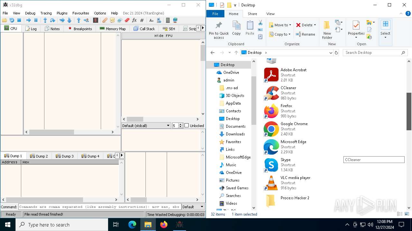The height and width of the screenshot is (231, 412).
Task: Click the Step into icon in x32dbg
Action: [x=45, y=20]
